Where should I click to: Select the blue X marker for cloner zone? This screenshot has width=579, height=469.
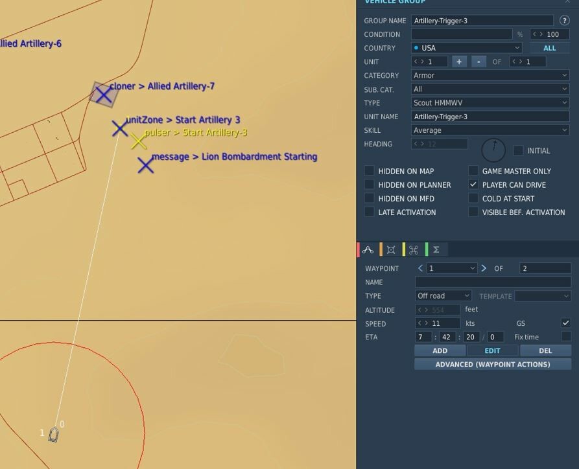coord(104,95)
